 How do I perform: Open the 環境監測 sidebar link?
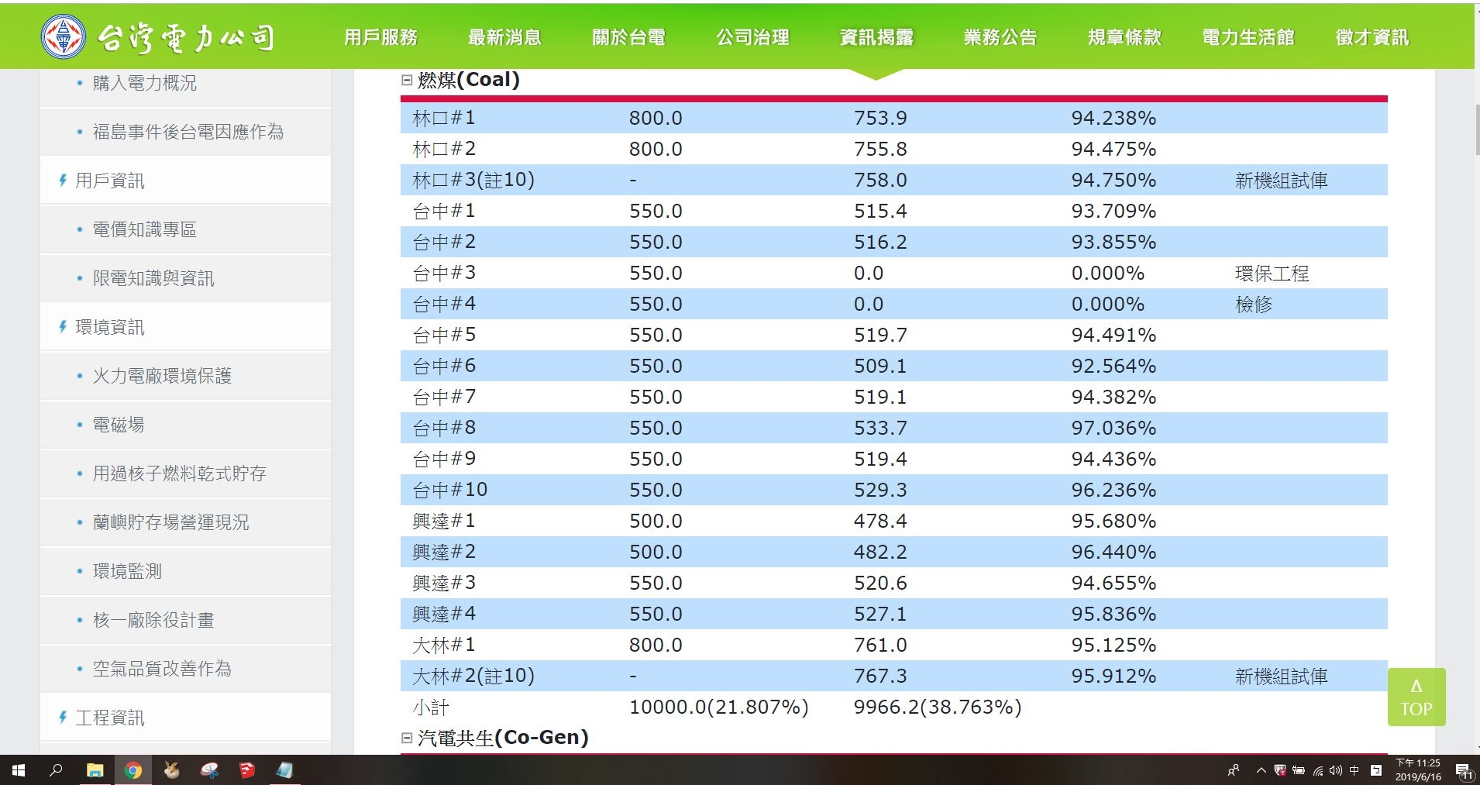pyautogui.click(x=127, y=571)
